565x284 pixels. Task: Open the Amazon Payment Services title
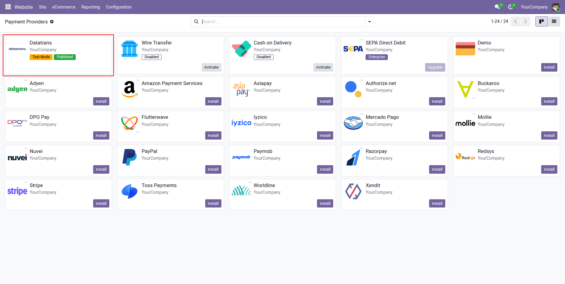[x=172, y=83]
